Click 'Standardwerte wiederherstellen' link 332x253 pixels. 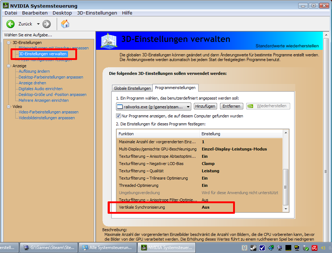point(287,46)
